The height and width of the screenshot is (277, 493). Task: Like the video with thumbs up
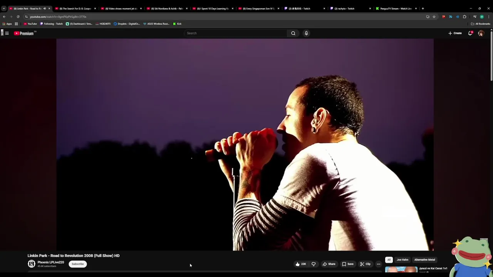point(301,264)
